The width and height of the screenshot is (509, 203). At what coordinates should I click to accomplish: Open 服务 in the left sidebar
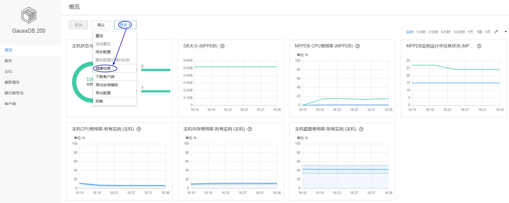click(x=8, y=61)
